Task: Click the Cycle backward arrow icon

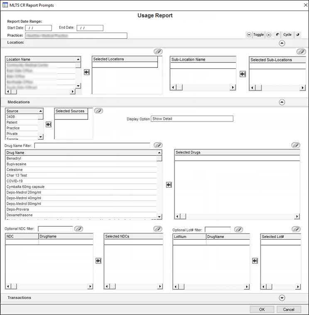Action: 277,35
